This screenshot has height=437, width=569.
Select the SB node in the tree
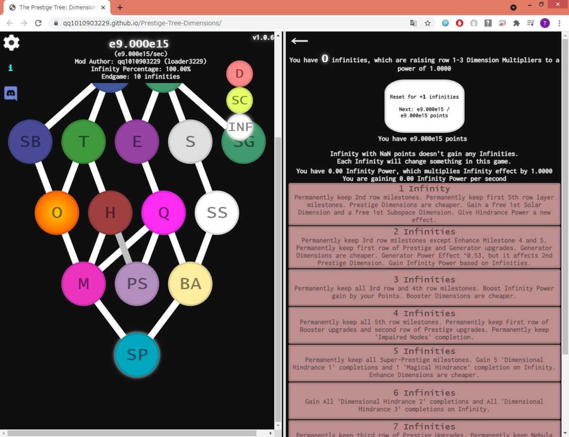tap(30, 141)
